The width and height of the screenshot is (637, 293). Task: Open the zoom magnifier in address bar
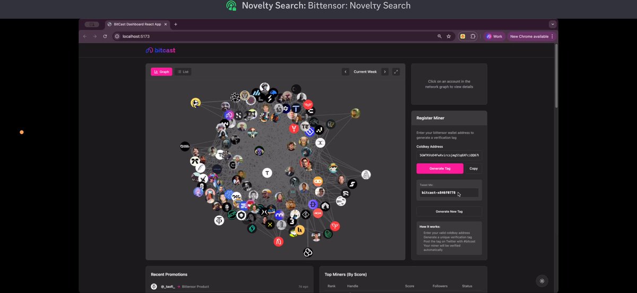pos(440,36)
